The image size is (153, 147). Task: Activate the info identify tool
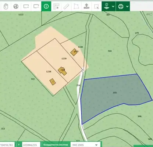pos(46,6)
